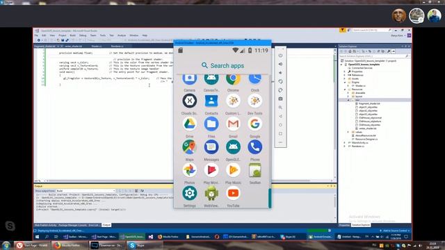Click the emulator Home circle button
Viewport: 445px width, 250px height.
coord(280,125)
